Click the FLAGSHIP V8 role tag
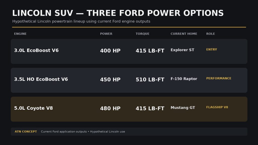Viewport: 258px width, 145px height. pos(217,107)
